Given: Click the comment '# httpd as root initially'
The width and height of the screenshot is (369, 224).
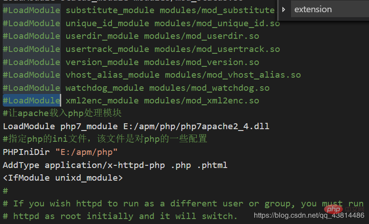Looking at the screenshot, I should [120, 216].
